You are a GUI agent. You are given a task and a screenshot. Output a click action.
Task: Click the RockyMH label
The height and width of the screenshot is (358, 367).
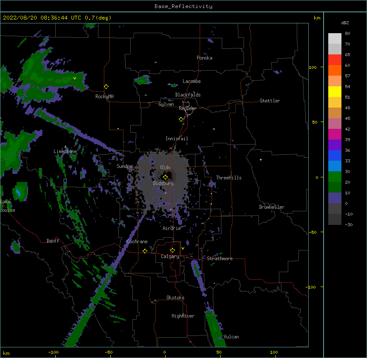click(104, 97)
